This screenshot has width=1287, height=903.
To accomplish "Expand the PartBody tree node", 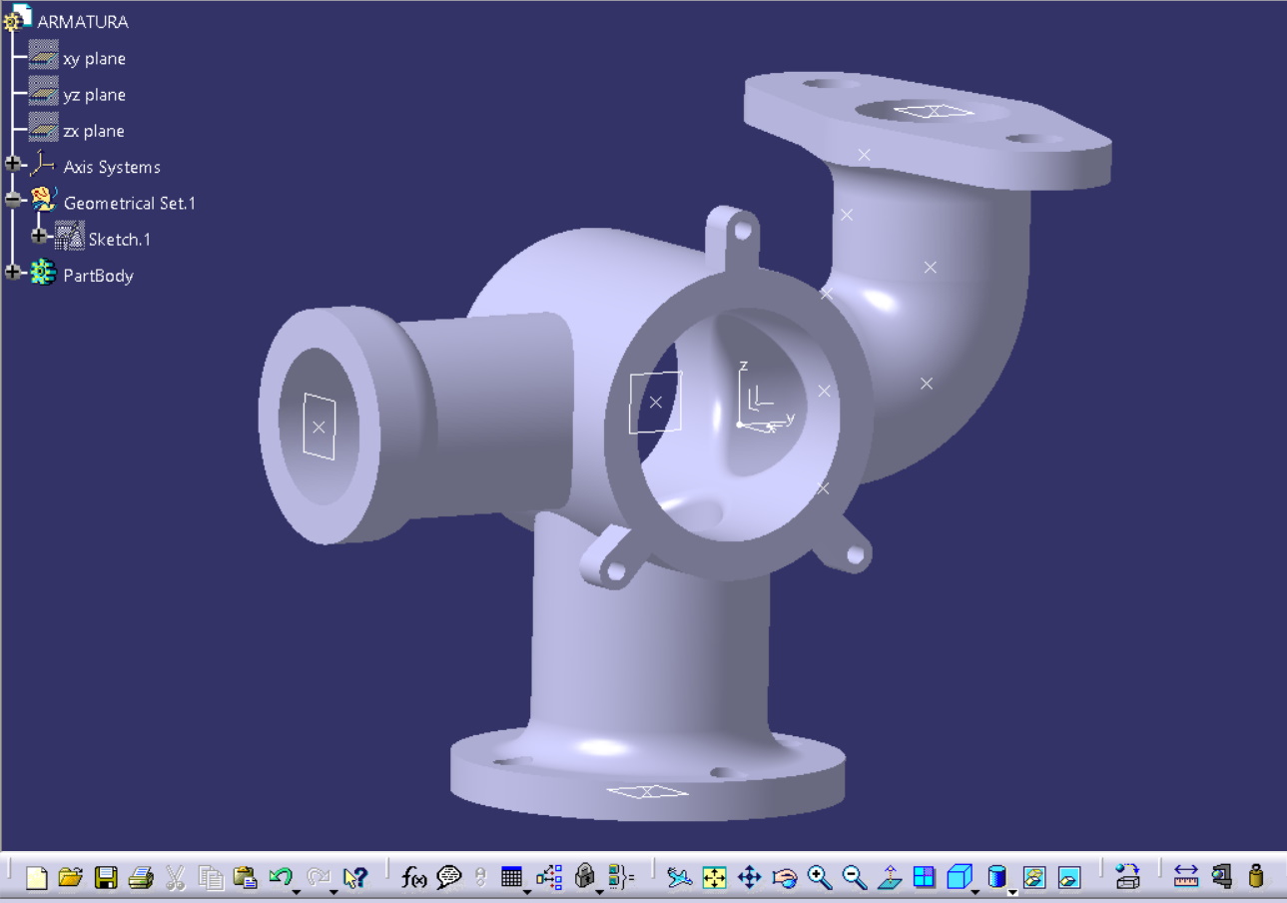I will 13,273.
